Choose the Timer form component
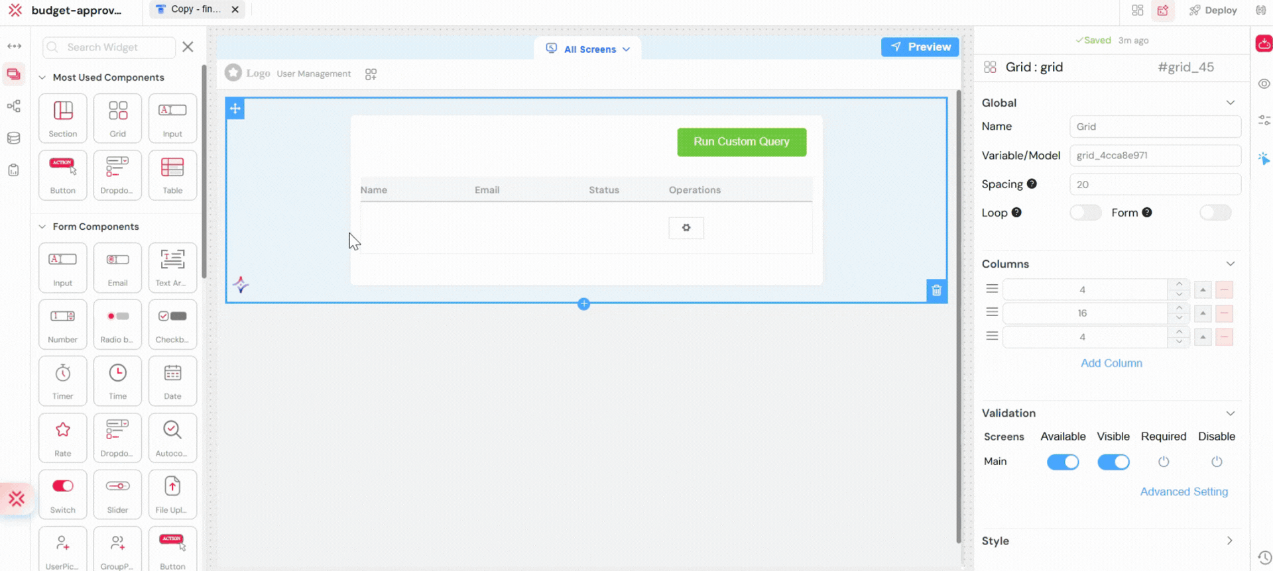 pos(63,380)
